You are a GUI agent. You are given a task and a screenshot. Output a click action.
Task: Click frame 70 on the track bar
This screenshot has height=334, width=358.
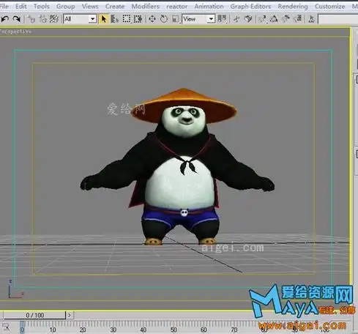tap(234, 330)
